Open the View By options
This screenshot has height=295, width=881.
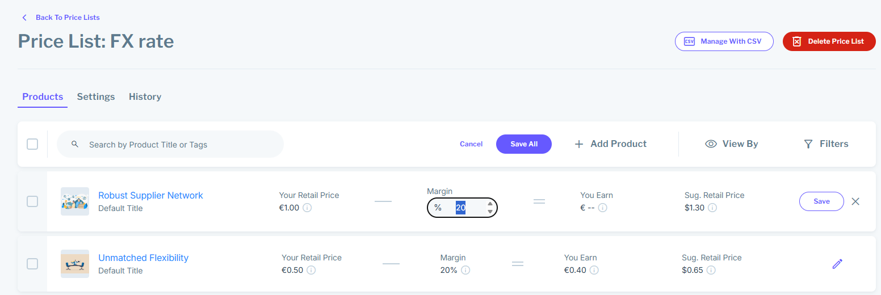pos(731,144)
